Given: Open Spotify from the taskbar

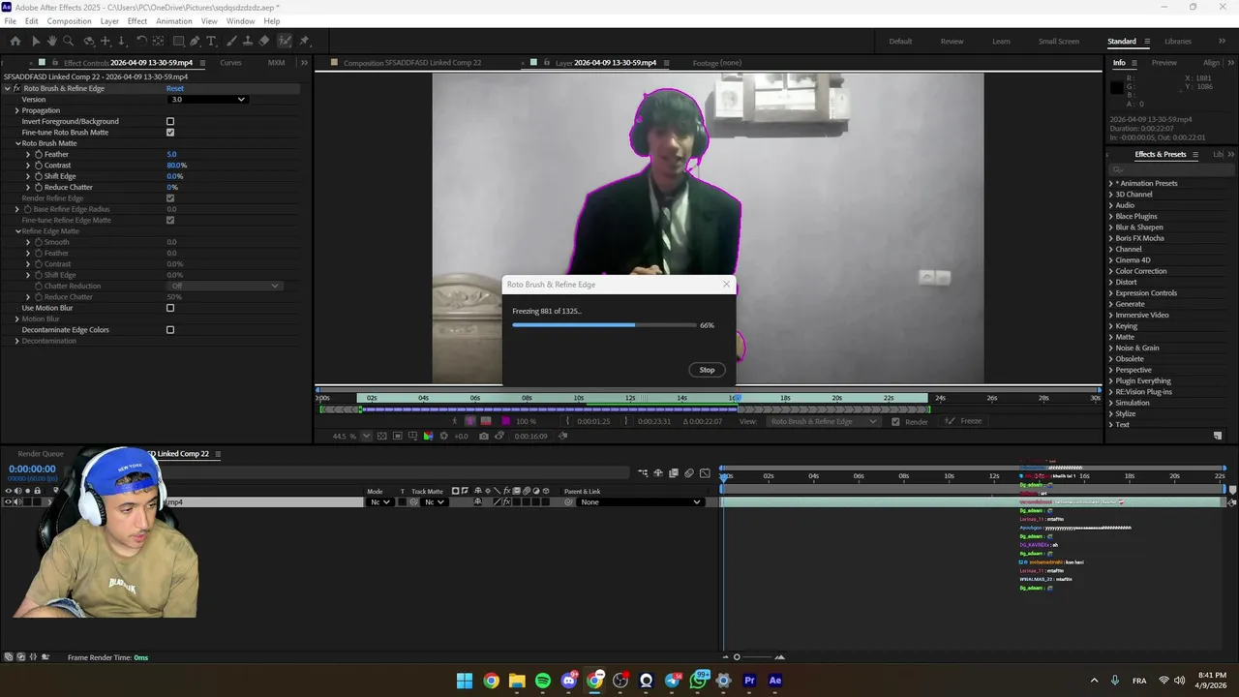Looking at the screenshot, I should (543, 681).
